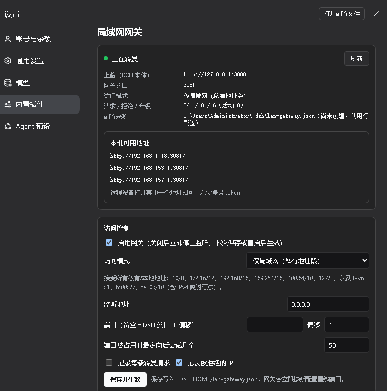Click the 刷新 button
The width and height of the screenshot is (387, 391).
(357, 59)
